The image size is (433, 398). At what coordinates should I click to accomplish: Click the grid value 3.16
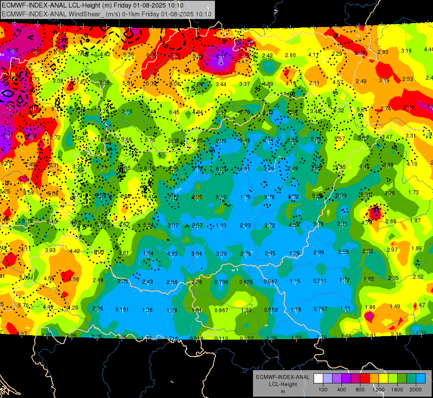[x=406, y=51]
